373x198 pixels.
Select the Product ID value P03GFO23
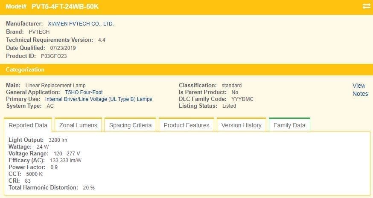click(x=54, y=56)
